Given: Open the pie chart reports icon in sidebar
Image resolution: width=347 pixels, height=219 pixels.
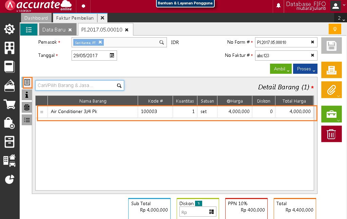Looking at the screenshot, I should [x=9, y=180].
